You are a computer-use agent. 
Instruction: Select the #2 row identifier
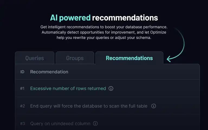click(22, 106)
